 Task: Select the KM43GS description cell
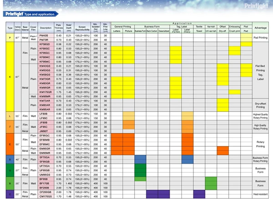click(x=46, y=66)
